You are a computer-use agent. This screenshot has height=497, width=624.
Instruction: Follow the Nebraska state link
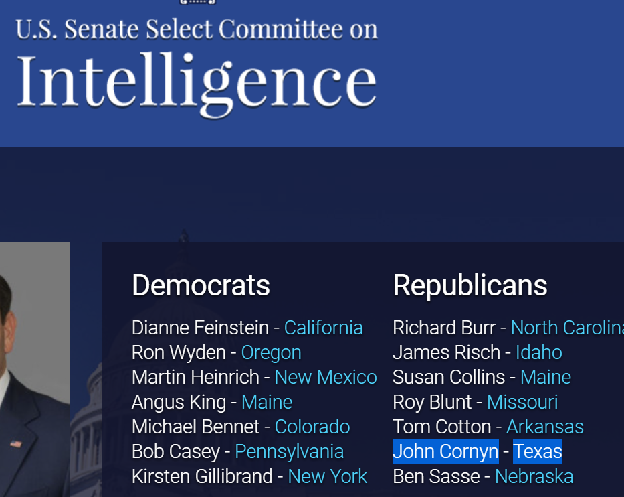coord(534,476)
